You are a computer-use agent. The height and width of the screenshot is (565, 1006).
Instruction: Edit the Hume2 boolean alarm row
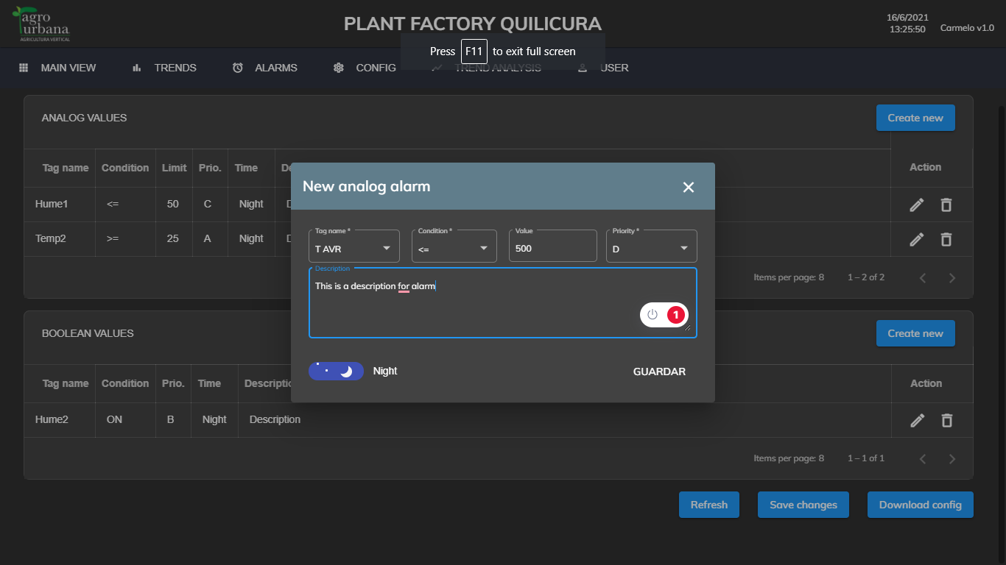(x=917, y=420)
